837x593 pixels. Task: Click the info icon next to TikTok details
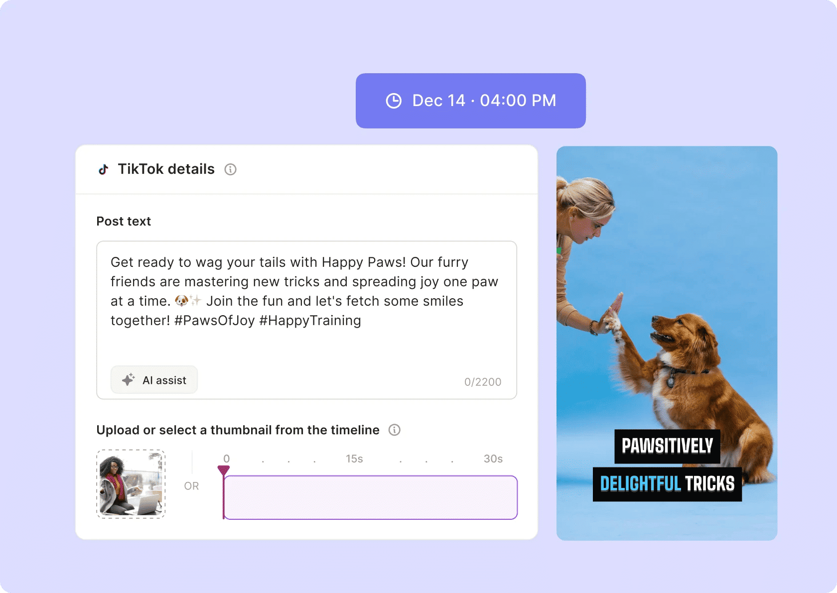click(230, 169)
